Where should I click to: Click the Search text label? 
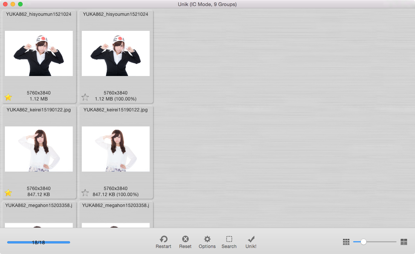(x=229, y=246)
